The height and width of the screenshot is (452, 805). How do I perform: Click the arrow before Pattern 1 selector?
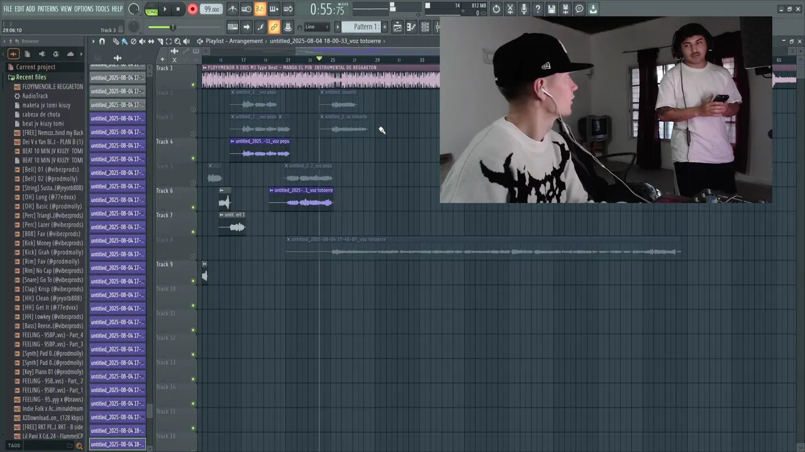coord(338,27)
